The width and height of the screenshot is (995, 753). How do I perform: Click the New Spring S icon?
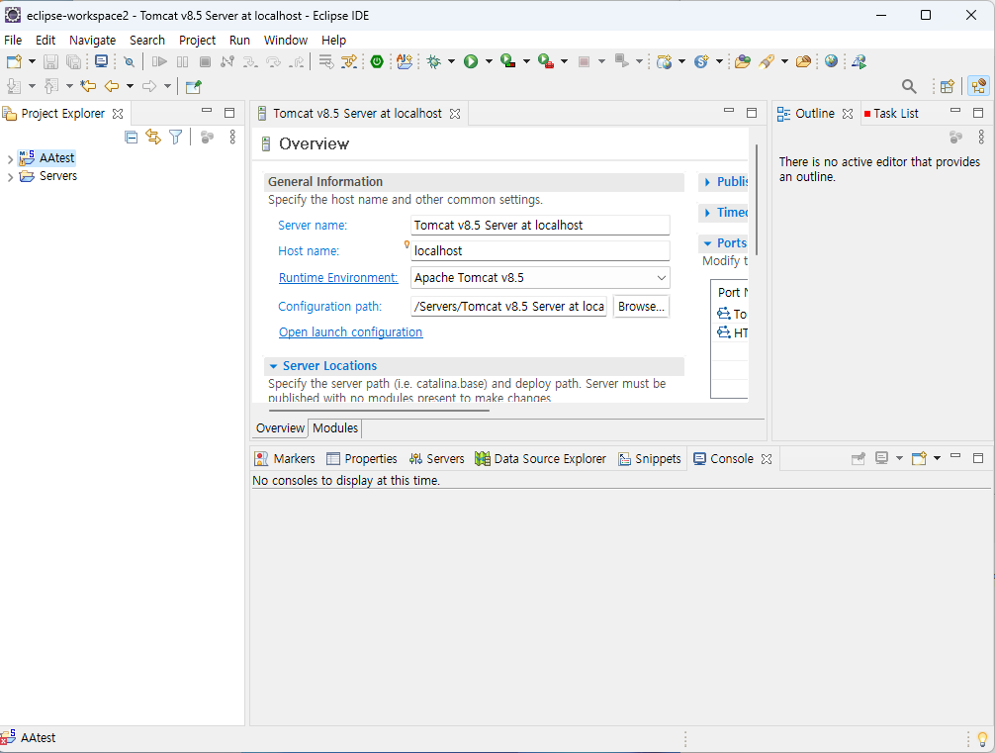tap(701, 61)
